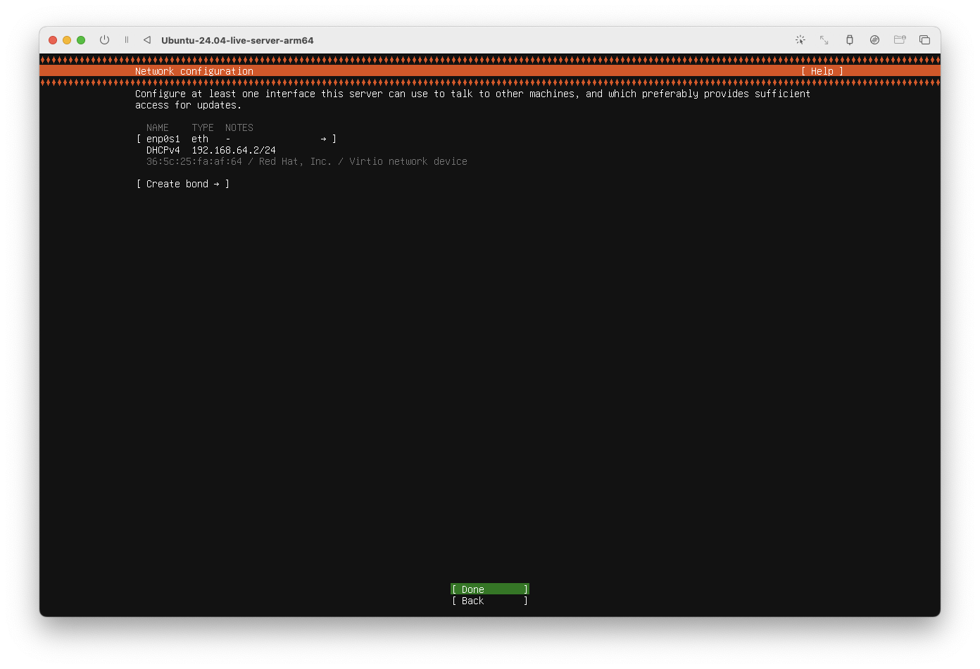Open the disc drive image icon

(874, 40)
